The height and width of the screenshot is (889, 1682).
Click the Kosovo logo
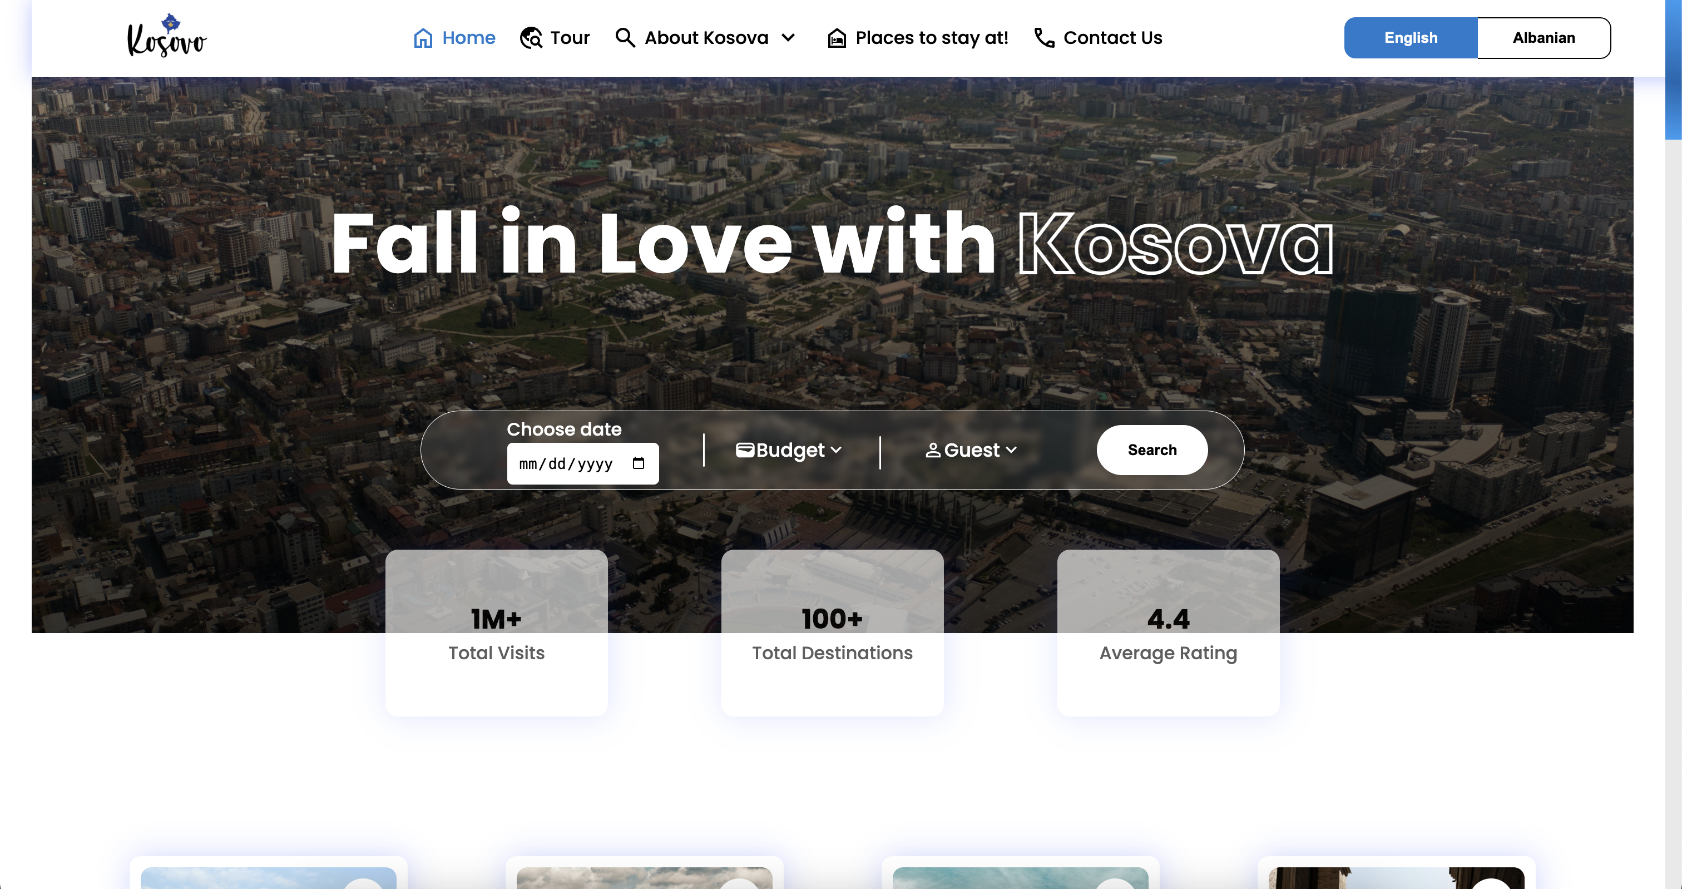[x=166, y=35]
